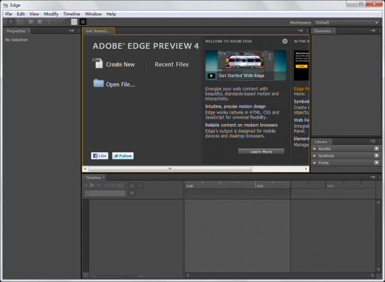Click the Twitter Follow button
This screenshot has width=385, height=282.
point(122,156)
